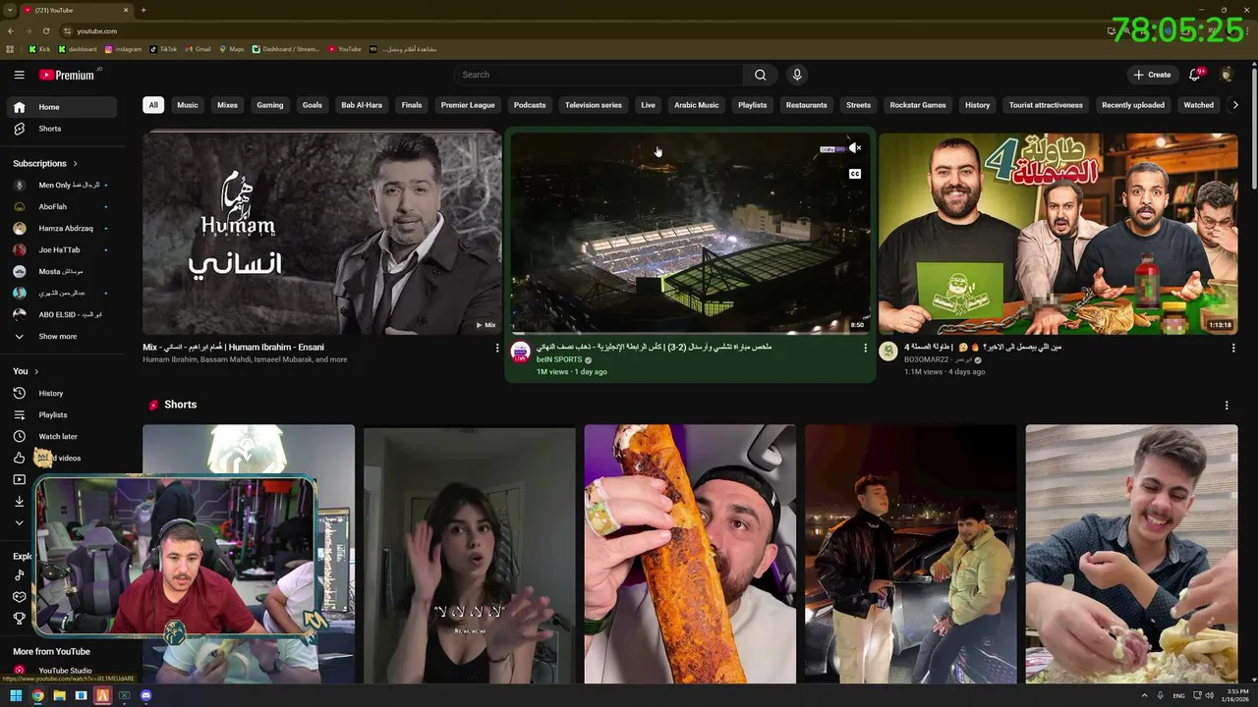Screen dimensions: 1258x707
Task: Open the Mosta channel subscription
Action: click(61, 271)
